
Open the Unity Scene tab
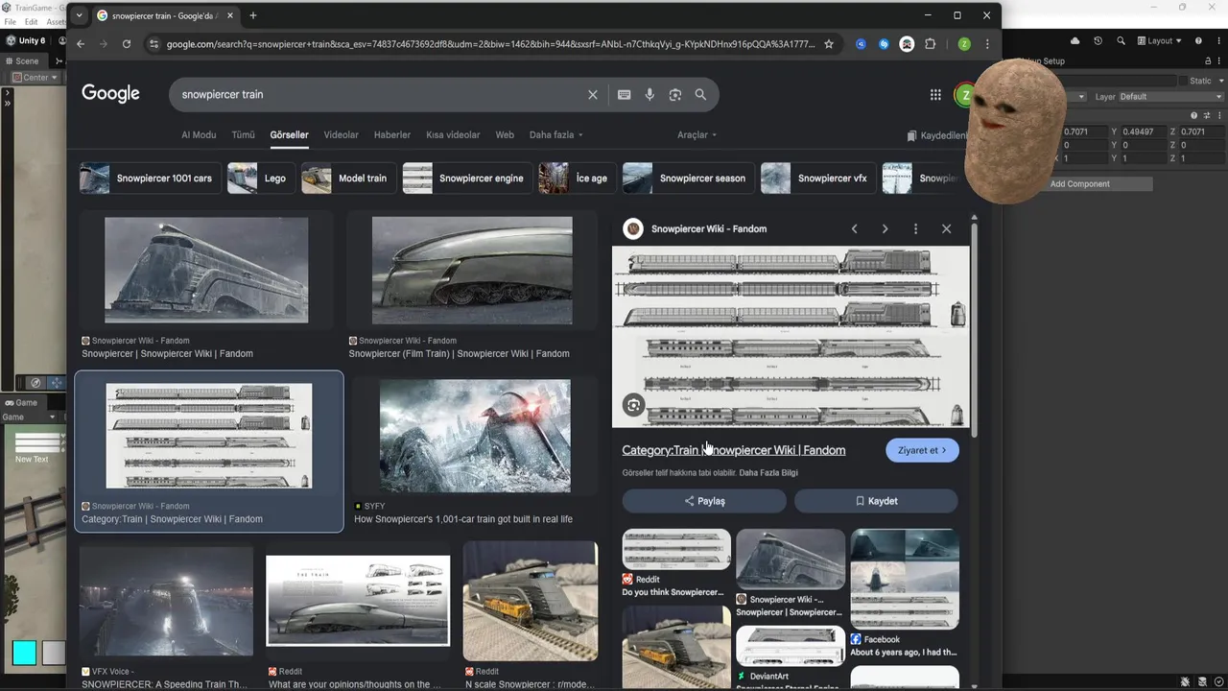coord(22,60)
